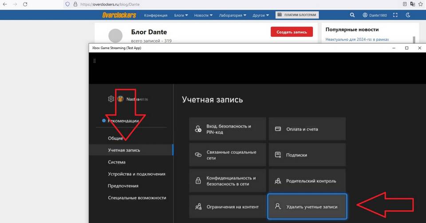This screenshot has height=223, width=426.
Task: Open the Оплата и счета tile
Action: 307,129
